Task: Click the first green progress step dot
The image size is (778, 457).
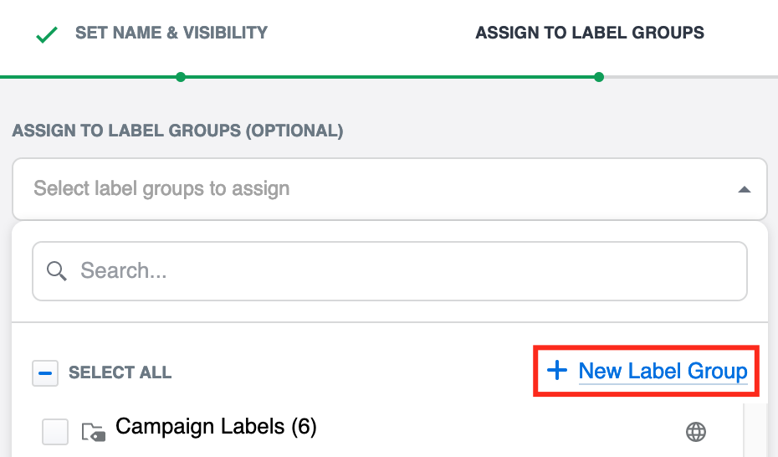Action: 181,77
